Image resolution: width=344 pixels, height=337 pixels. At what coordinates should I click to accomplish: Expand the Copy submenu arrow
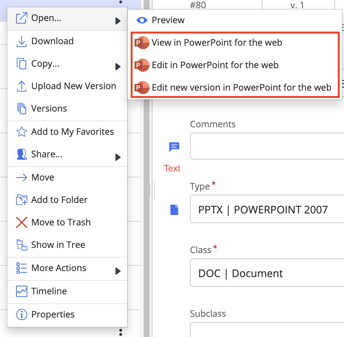pos(118,67)
